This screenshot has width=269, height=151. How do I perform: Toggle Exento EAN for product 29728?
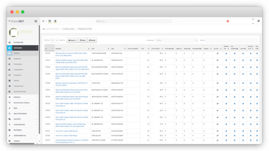[251, 83]
